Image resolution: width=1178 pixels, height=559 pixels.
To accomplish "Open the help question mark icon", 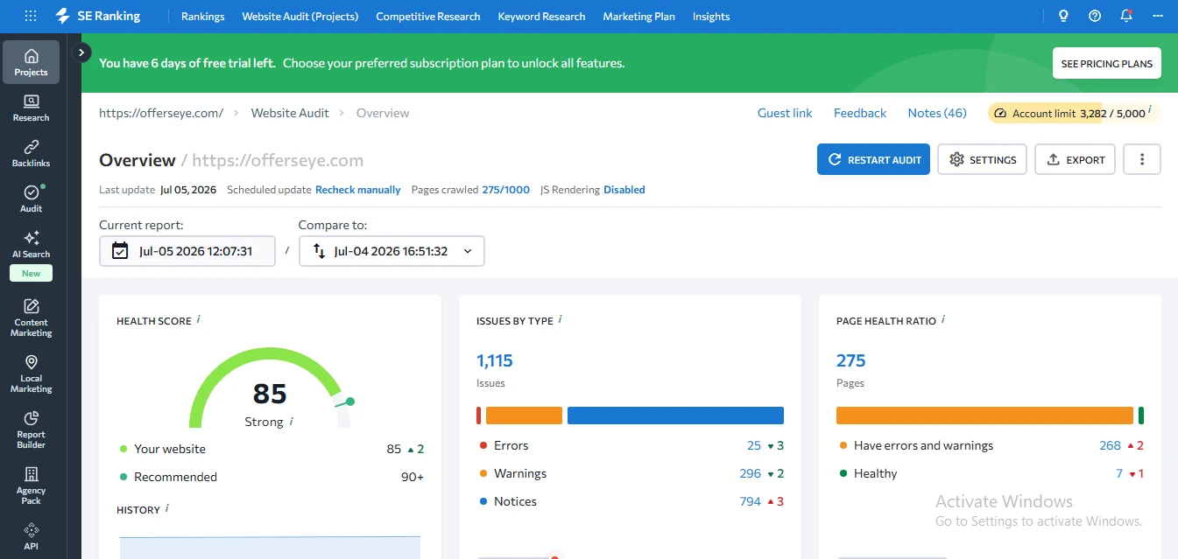I will 1095,16.
